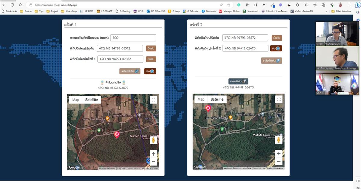This screenshot has height=189, width=361.
Task: Go back in the browser
Action: coord(4,5)
